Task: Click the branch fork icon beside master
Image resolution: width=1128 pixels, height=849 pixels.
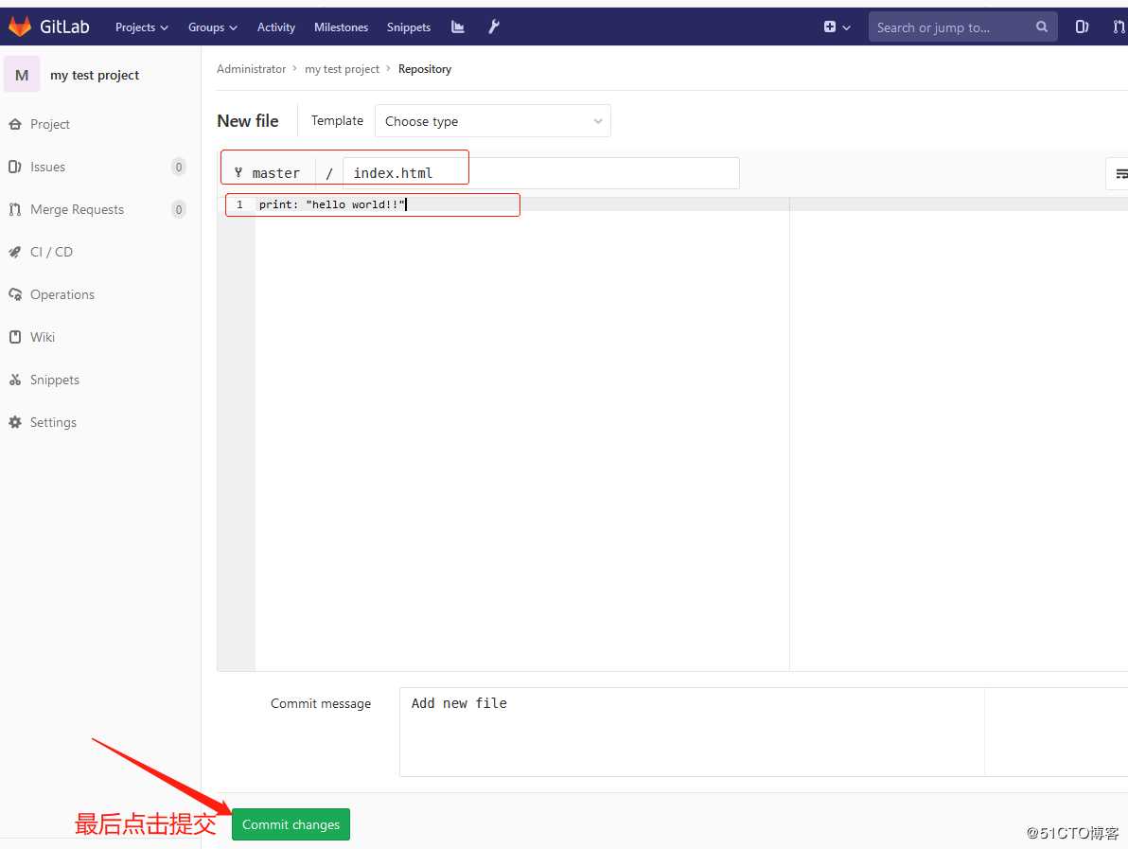Action: click(x=238, y=172)
